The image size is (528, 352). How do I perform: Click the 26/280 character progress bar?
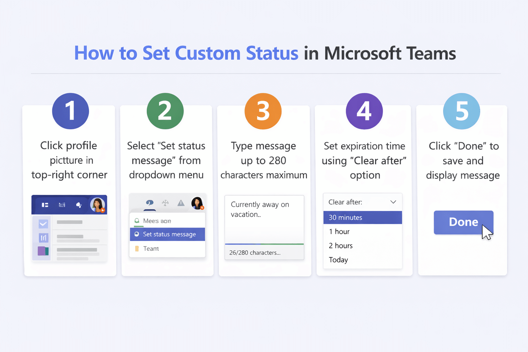click(264, 244)
